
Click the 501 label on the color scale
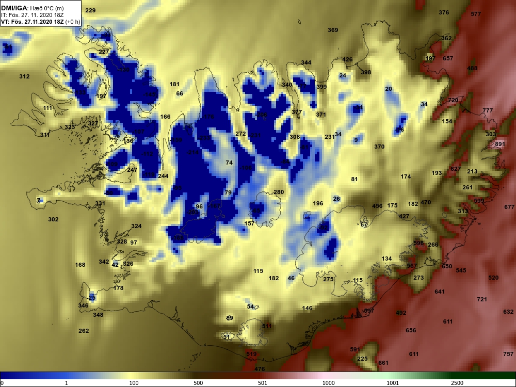coord(262,383)
